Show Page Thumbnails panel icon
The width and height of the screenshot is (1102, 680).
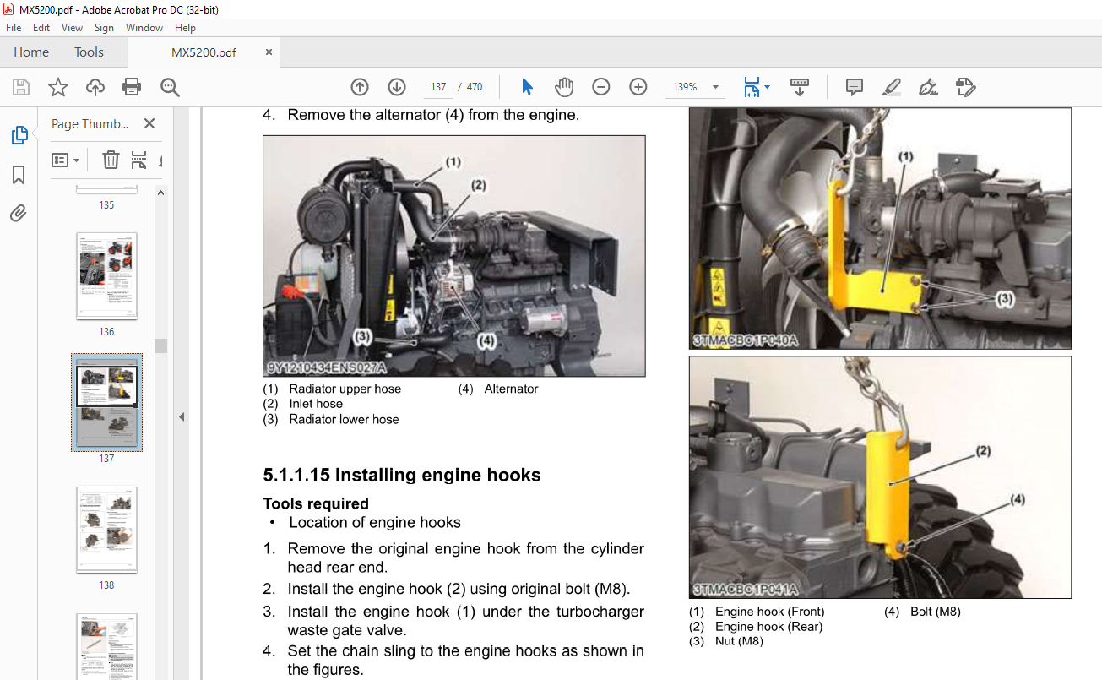19,135
